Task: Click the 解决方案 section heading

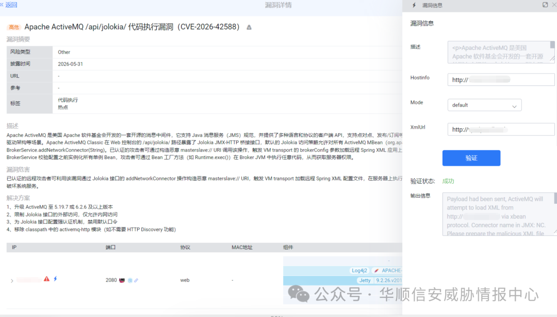Action: pos(18,198)
